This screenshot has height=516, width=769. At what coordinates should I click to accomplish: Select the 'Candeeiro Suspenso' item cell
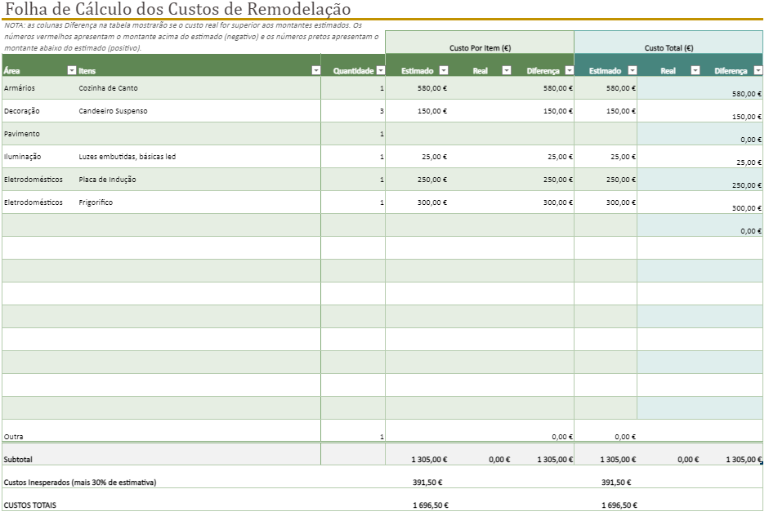[x=113, y=111]
